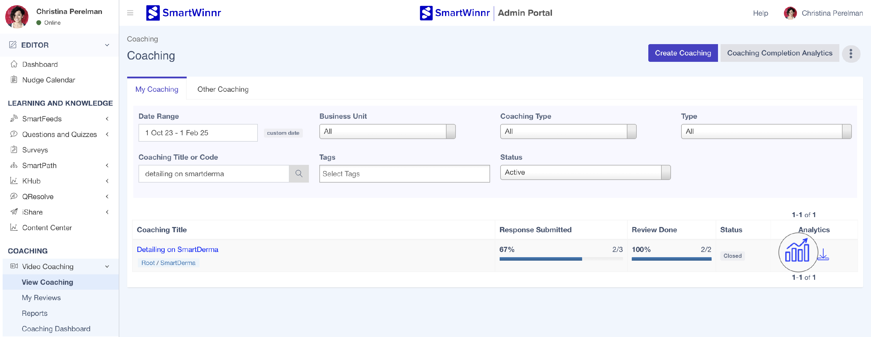Select the My Reviews sidebar item
This screenshot has width=871, height=337.
tap(41, 298)
